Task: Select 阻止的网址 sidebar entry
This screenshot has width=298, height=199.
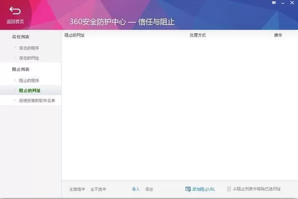Action: click(30, 91)
